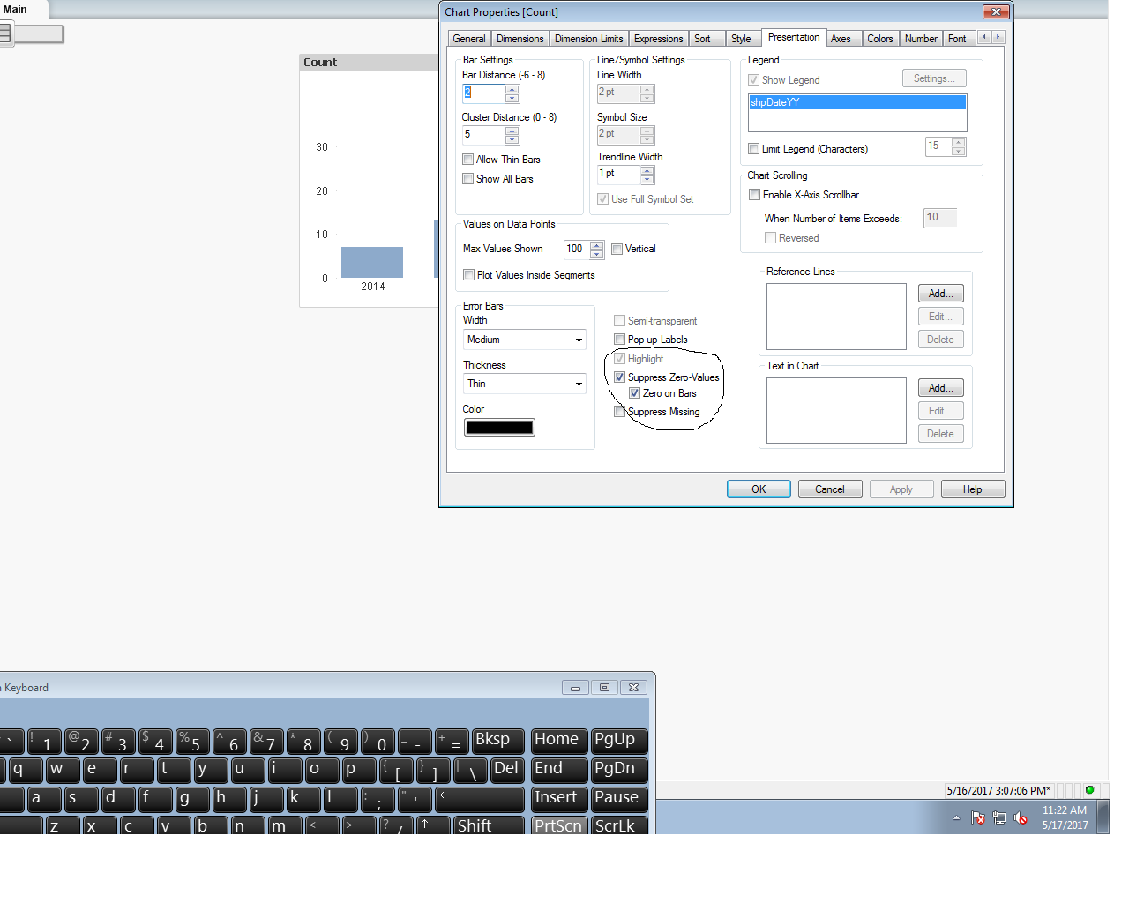Screen dimensions: 1129x903
Task: Open the Dimension Limits tab
Action: [x=588, y=39]
